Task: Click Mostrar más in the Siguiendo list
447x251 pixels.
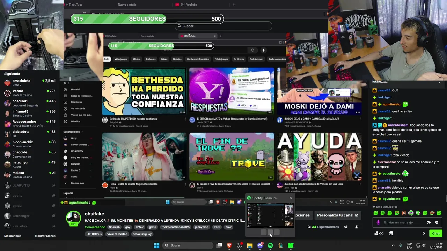Action: [13, 236]
